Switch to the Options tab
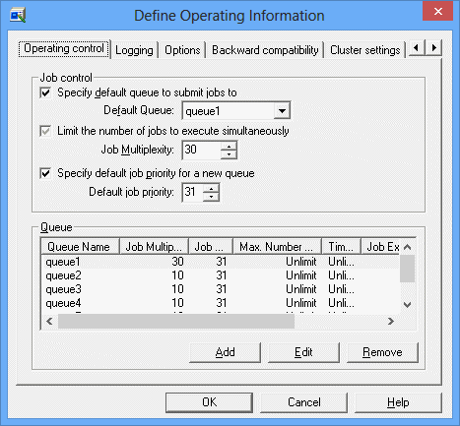The image size is (460, 426). (x=182, y=50)
